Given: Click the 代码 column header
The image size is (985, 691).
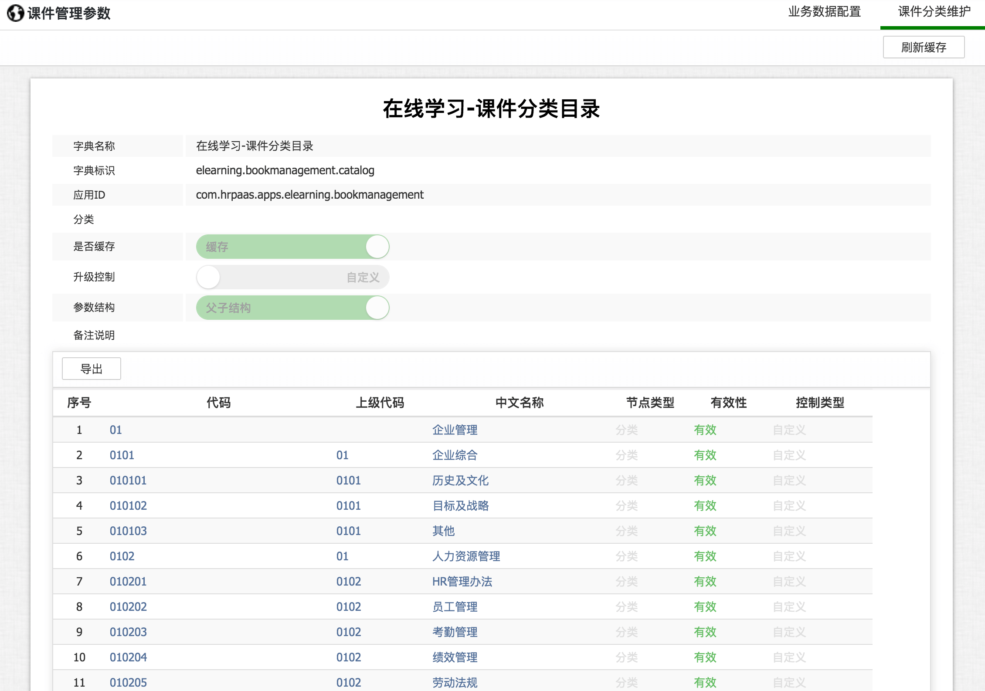Looking at the screenshot, I should pos(218,403).
